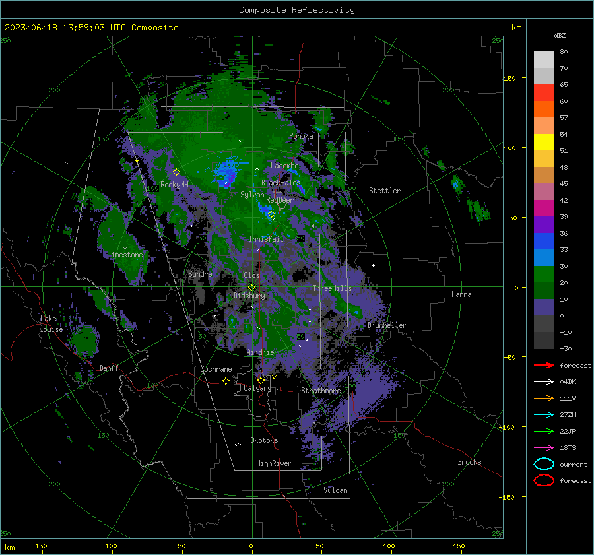
Task: Click the Sundre city label
Action: point(200,273)
